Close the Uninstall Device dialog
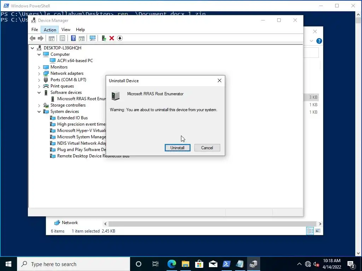The width and height of the screenshot is (362, 271). pyautogui.click(x=219, y=80)
